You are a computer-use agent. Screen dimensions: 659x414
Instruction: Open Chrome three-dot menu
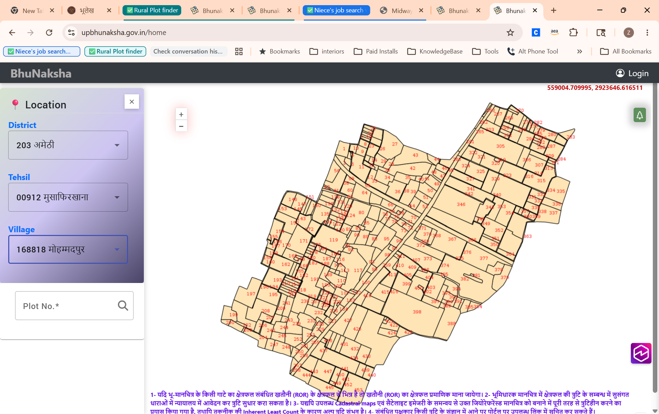click(647, 33)
